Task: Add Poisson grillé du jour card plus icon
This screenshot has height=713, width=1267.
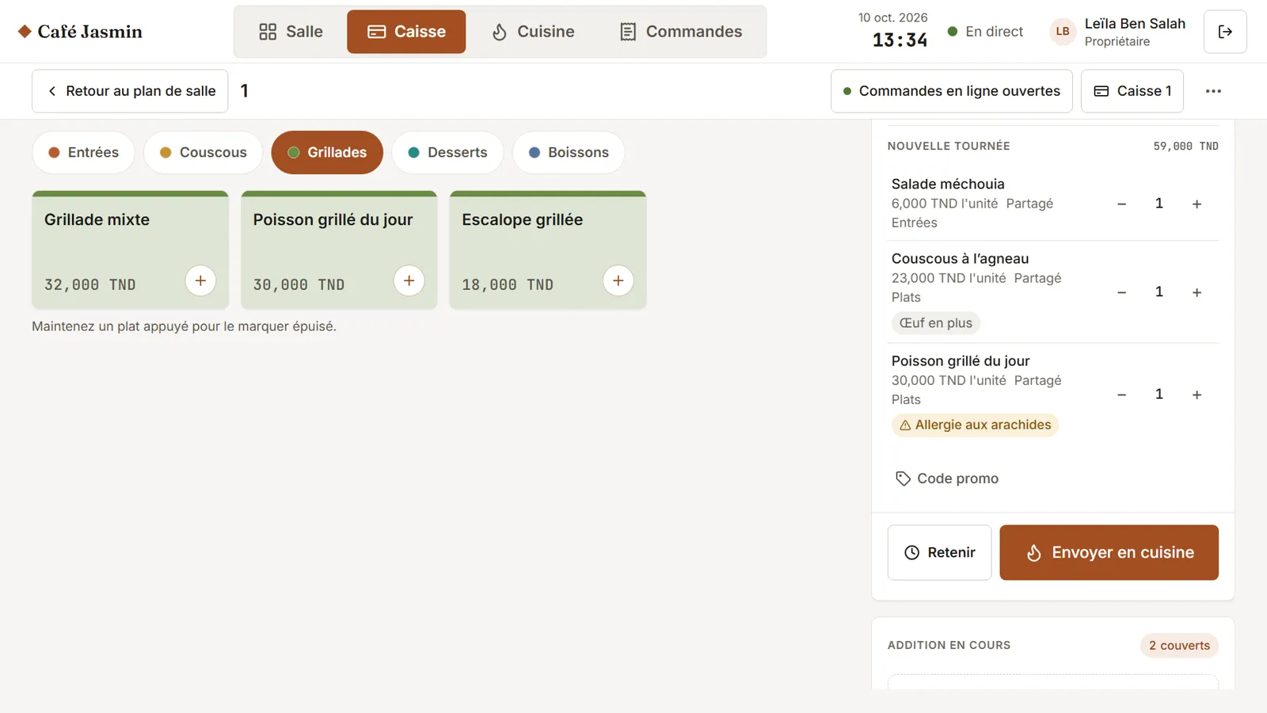Action: click(409, 280)
